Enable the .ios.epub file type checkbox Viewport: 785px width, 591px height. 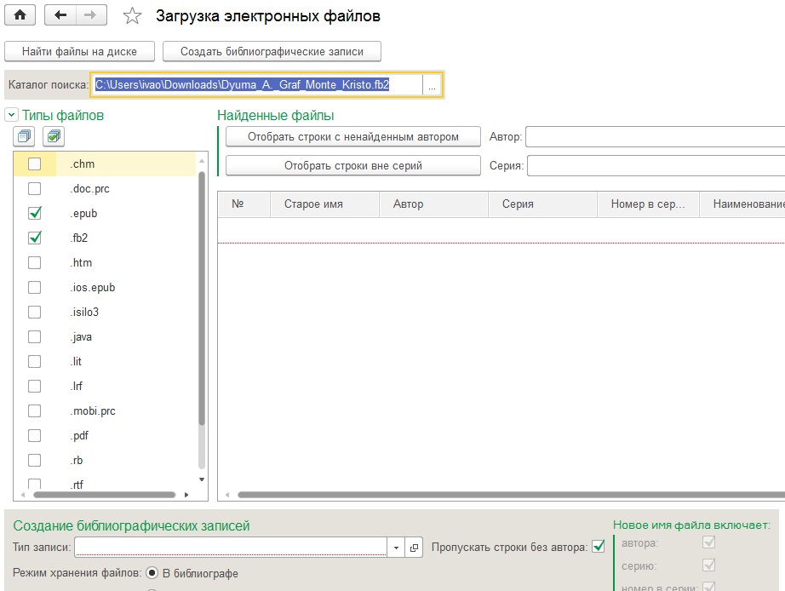pyautogui.click(x=35, y=287)
